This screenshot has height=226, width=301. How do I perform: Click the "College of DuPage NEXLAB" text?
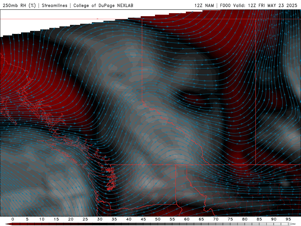[103, 5]
